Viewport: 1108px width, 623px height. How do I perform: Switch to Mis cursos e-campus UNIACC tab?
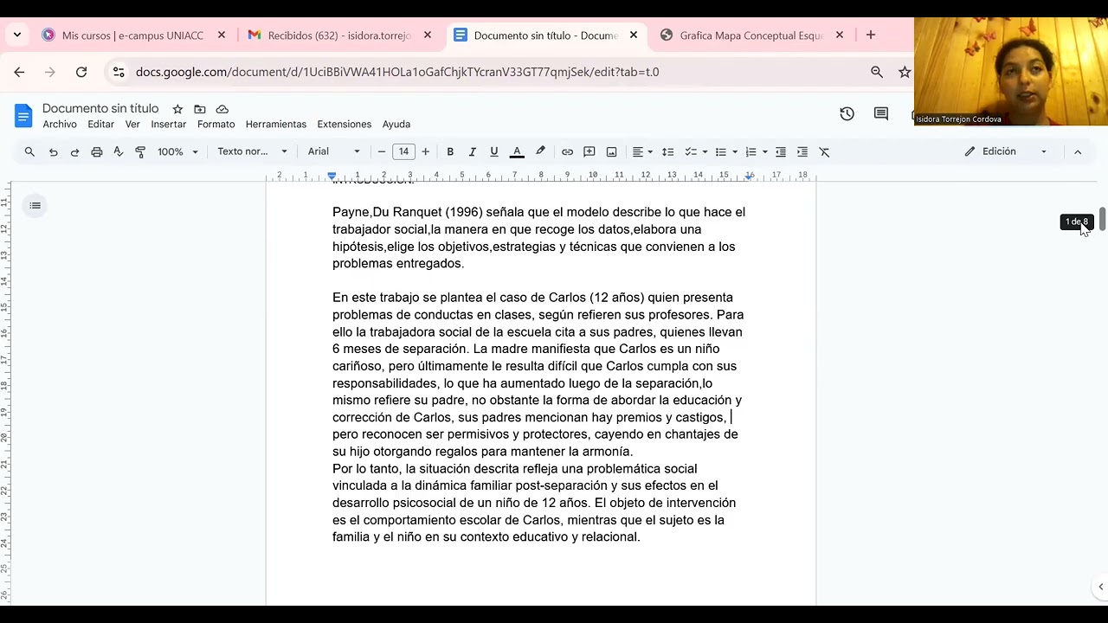click(132, 35)
